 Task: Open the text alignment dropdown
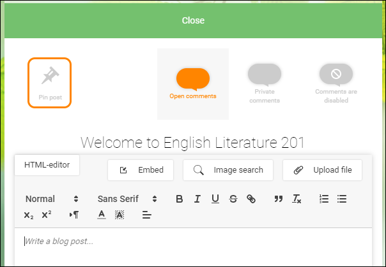[x=147, y=215]
